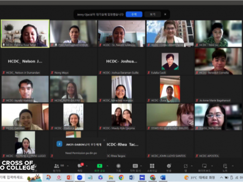Admit Jenny Ojas with the blue button
The width and height of the screenshot is (243, 182).
pos(134,14)
